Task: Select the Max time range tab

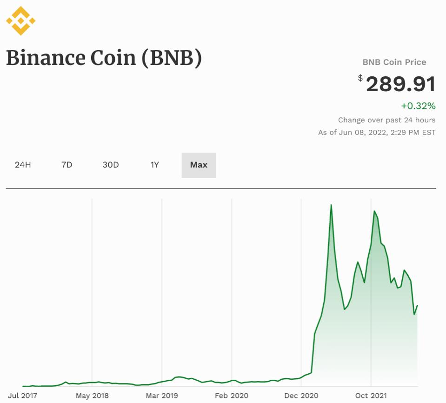Action: click(x=198, y=164)
